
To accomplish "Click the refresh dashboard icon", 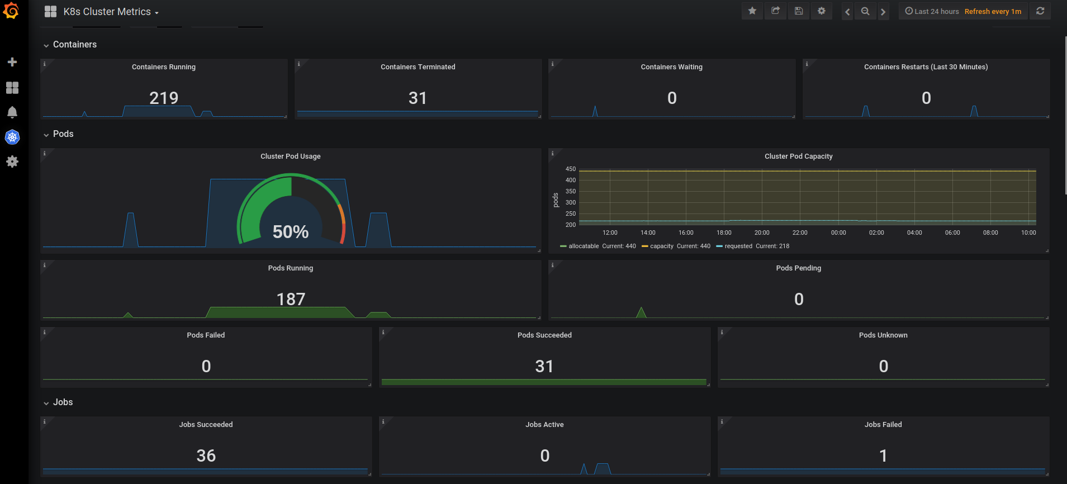I will [x=1040, y=11].
